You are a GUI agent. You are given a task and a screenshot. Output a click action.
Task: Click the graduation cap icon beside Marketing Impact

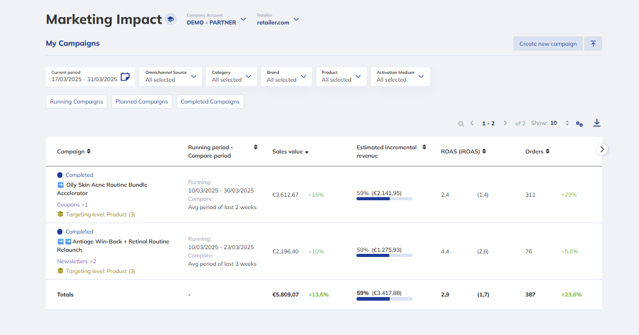[170, 19]
